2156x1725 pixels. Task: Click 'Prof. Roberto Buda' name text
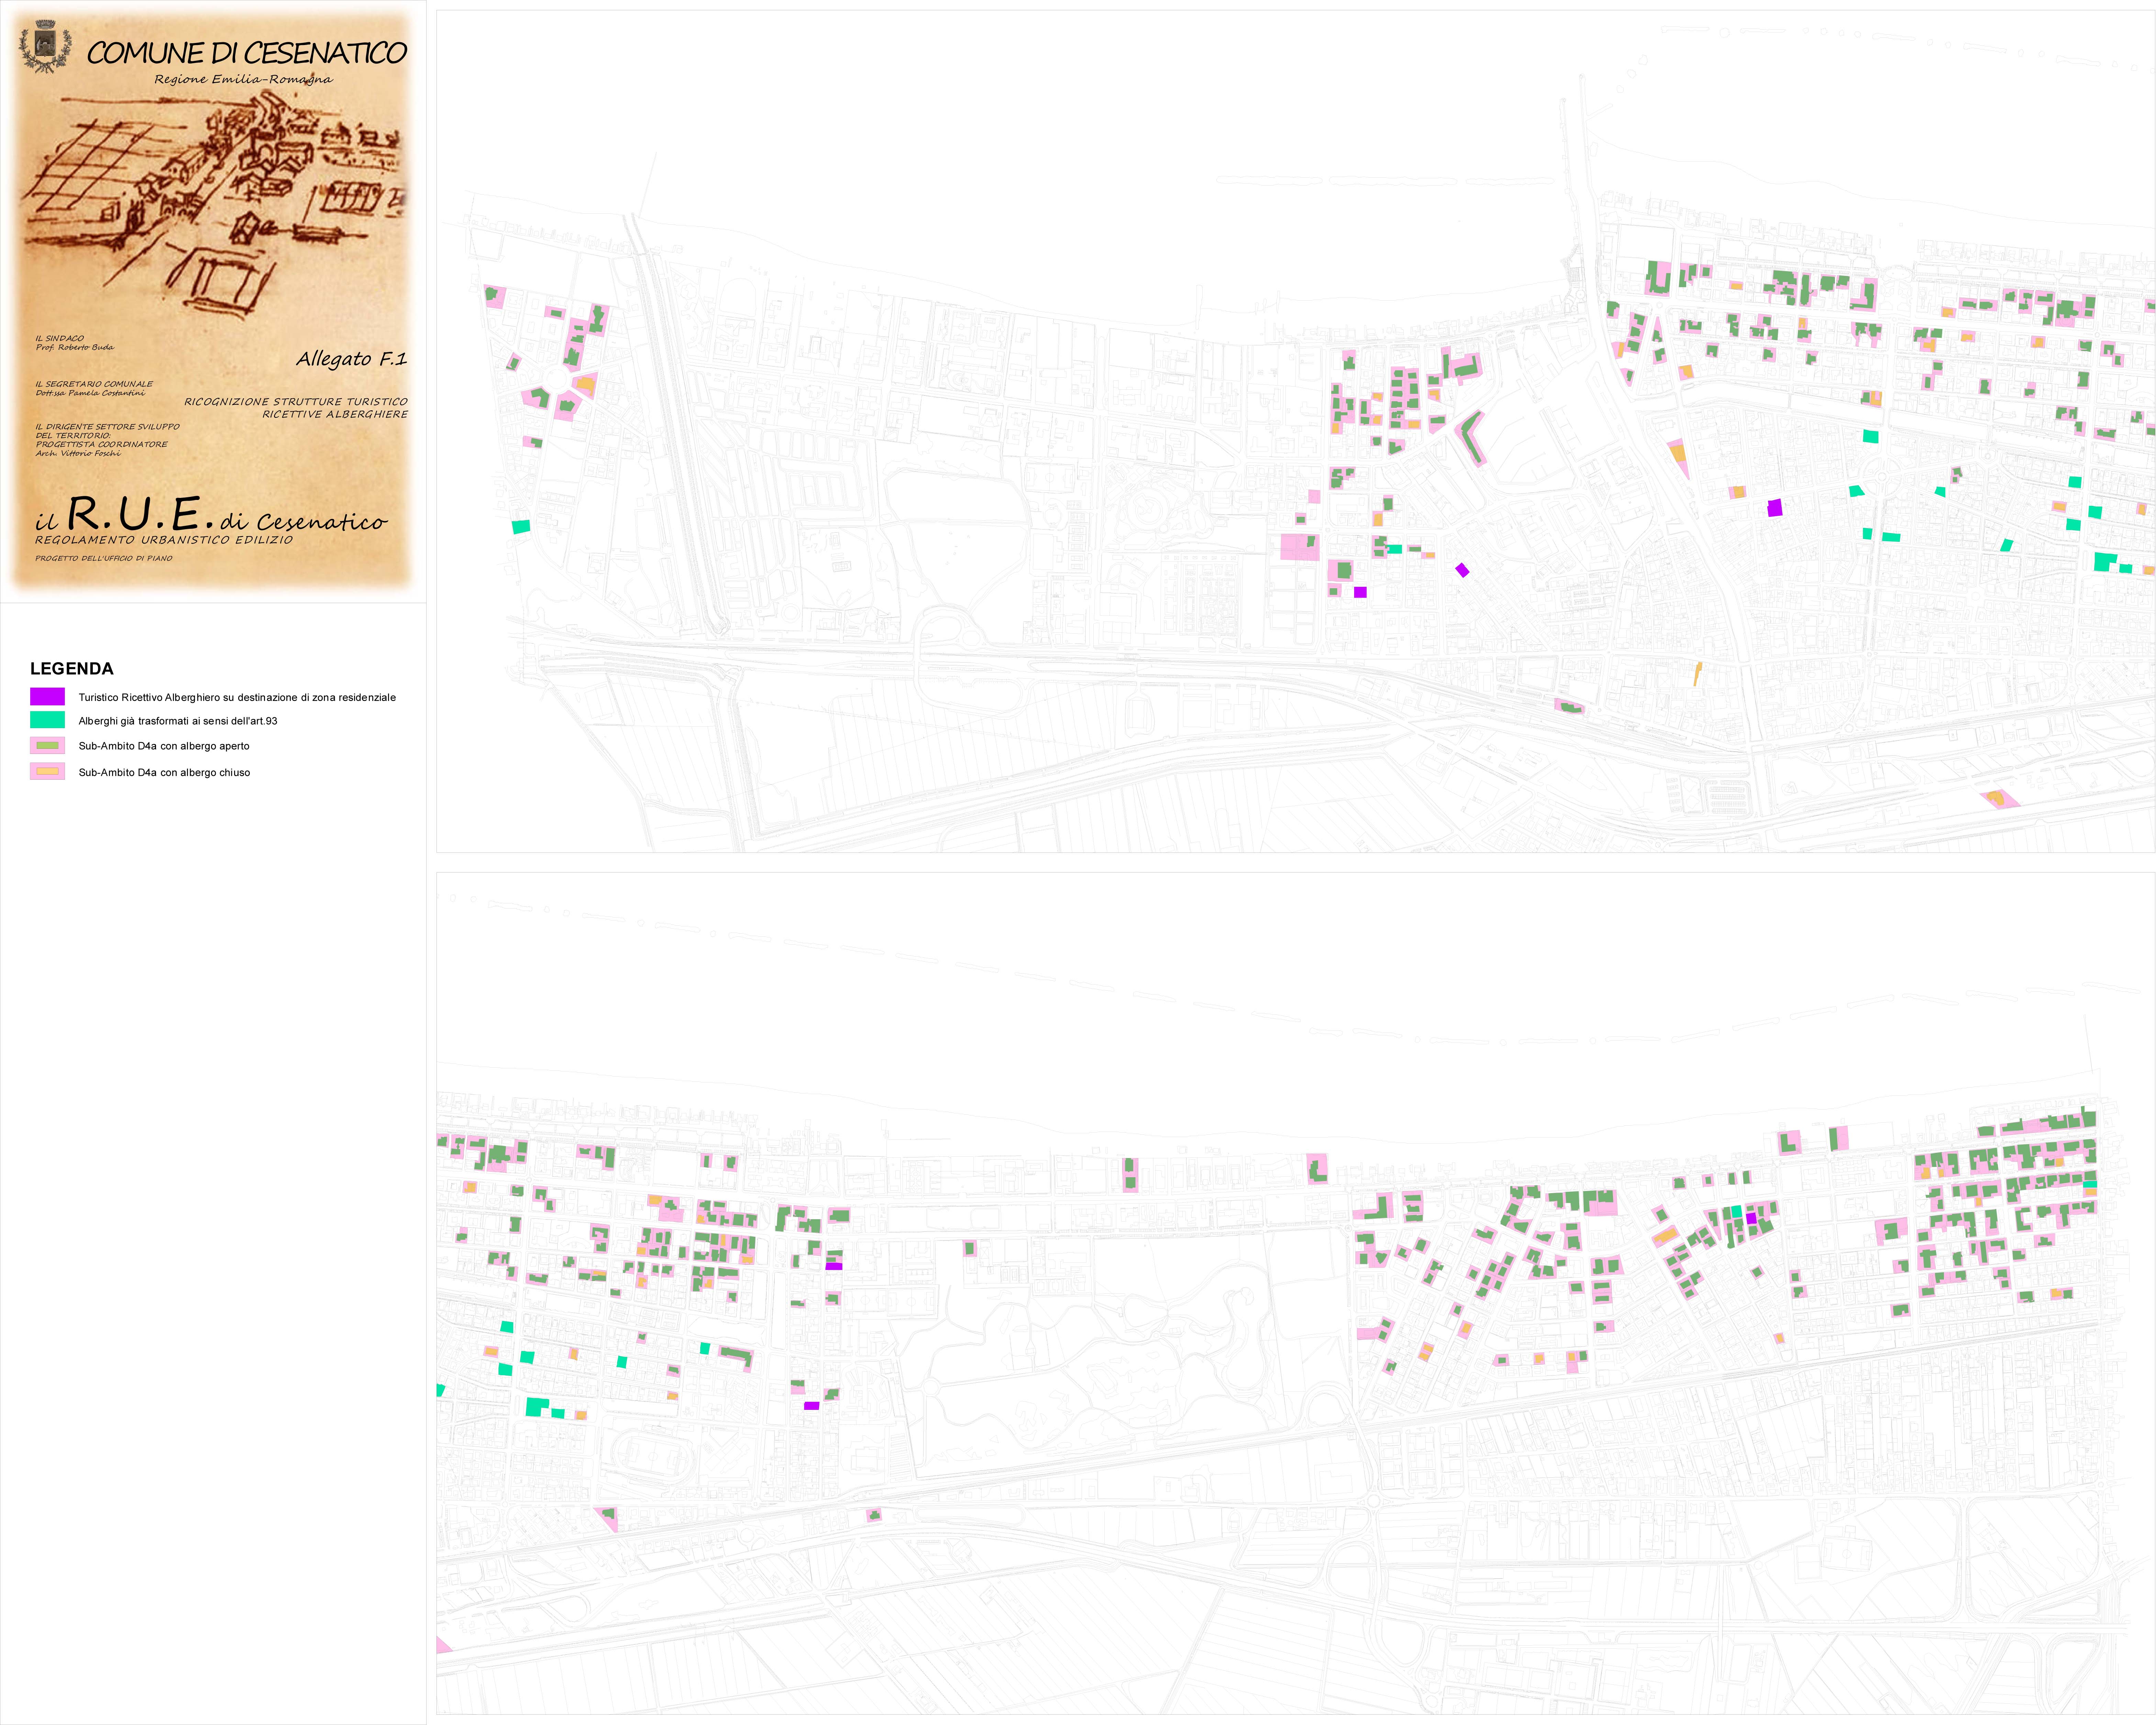[x=75, y=347]
